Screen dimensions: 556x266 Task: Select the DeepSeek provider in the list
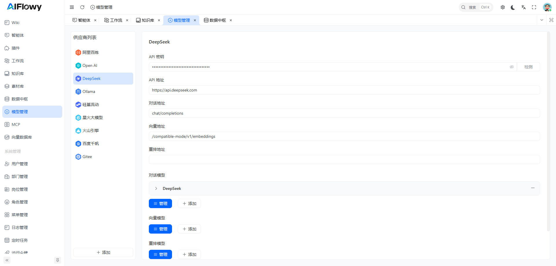tap(103, 78)
